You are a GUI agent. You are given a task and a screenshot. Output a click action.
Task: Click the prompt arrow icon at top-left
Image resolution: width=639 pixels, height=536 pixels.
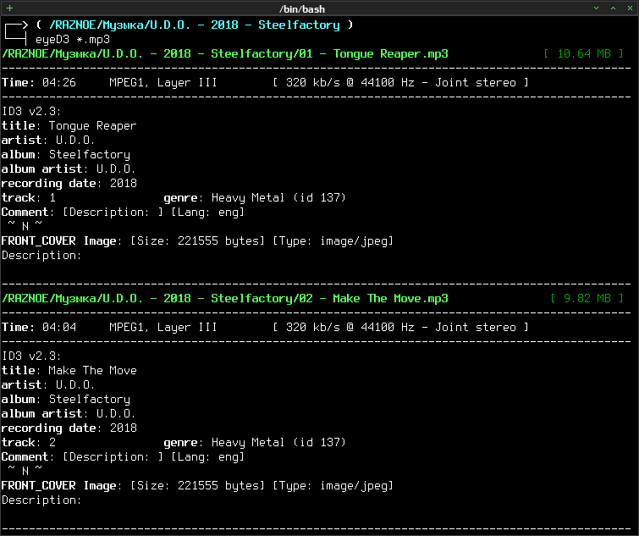click(x=16, y=32)
